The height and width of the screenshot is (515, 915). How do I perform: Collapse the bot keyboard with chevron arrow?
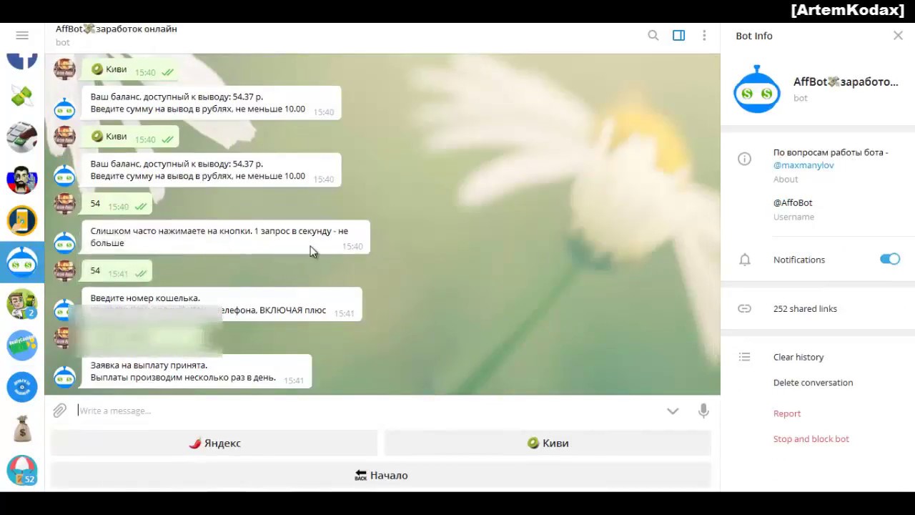click(x=673, y=411)
